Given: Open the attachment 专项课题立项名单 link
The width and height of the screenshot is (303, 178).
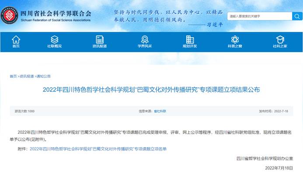Looking at the screenshot, I should pos(98,149).
